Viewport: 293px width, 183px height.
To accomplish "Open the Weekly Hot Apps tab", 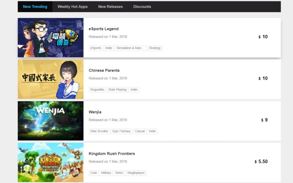I will 73,7.
